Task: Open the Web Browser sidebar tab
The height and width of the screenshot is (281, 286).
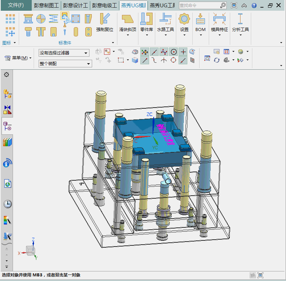Action: click(x=8, y=183)
